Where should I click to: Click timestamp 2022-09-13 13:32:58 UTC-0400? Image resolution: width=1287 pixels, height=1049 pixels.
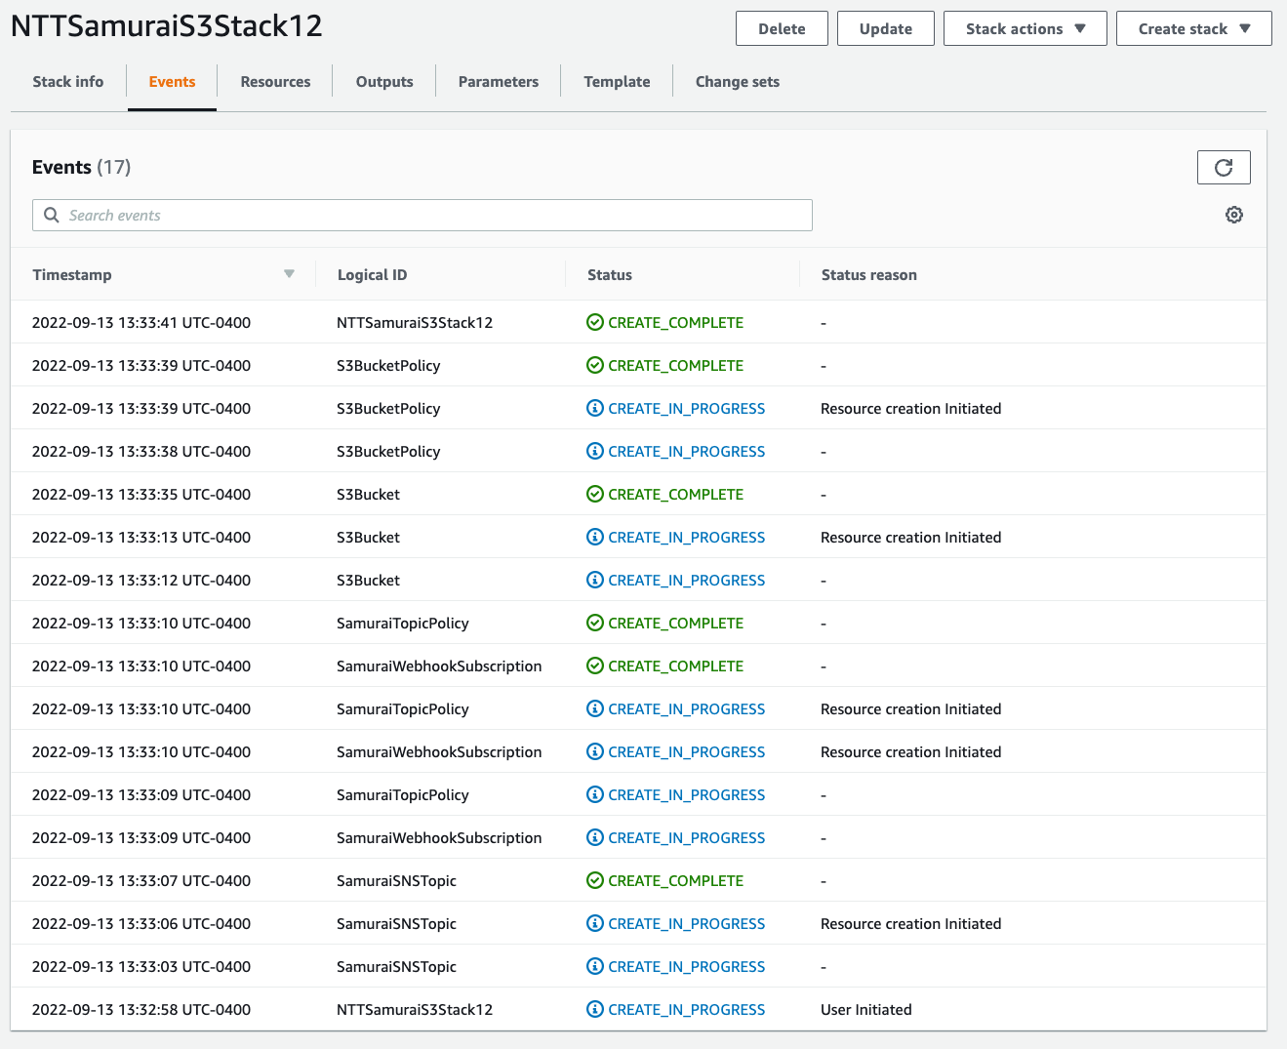[x=141, y=1009]
